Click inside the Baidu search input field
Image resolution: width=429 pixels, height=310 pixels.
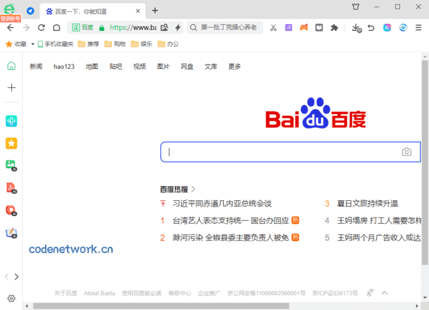coord(282,152)
